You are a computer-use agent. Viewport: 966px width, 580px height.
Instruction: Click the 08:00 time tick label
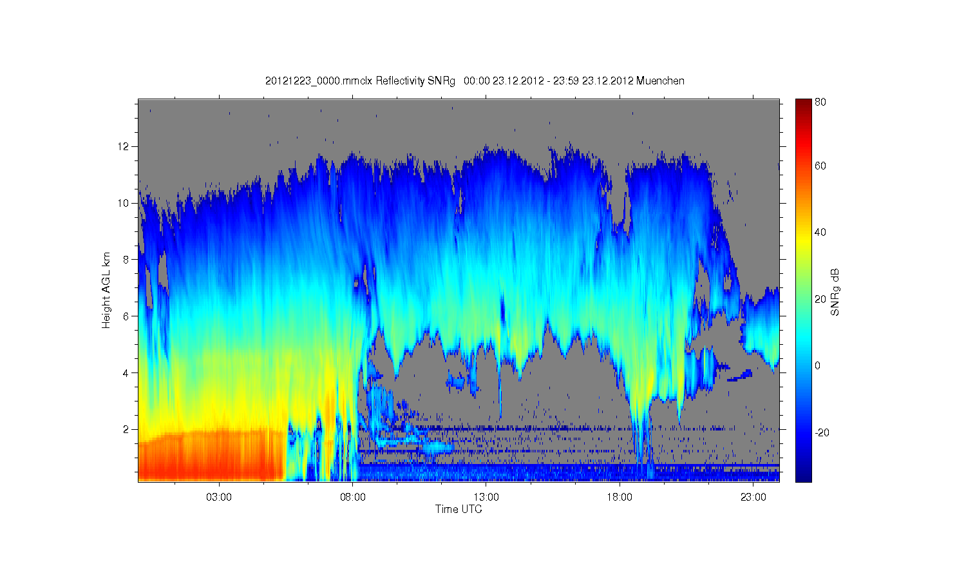pos(353,497)
